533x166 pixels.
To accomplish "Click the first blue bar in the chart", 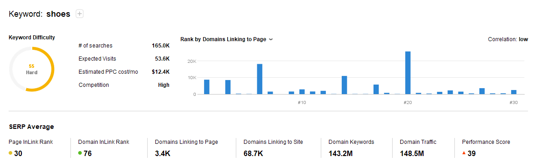I will pyautogui.click(x=207, y=87).
